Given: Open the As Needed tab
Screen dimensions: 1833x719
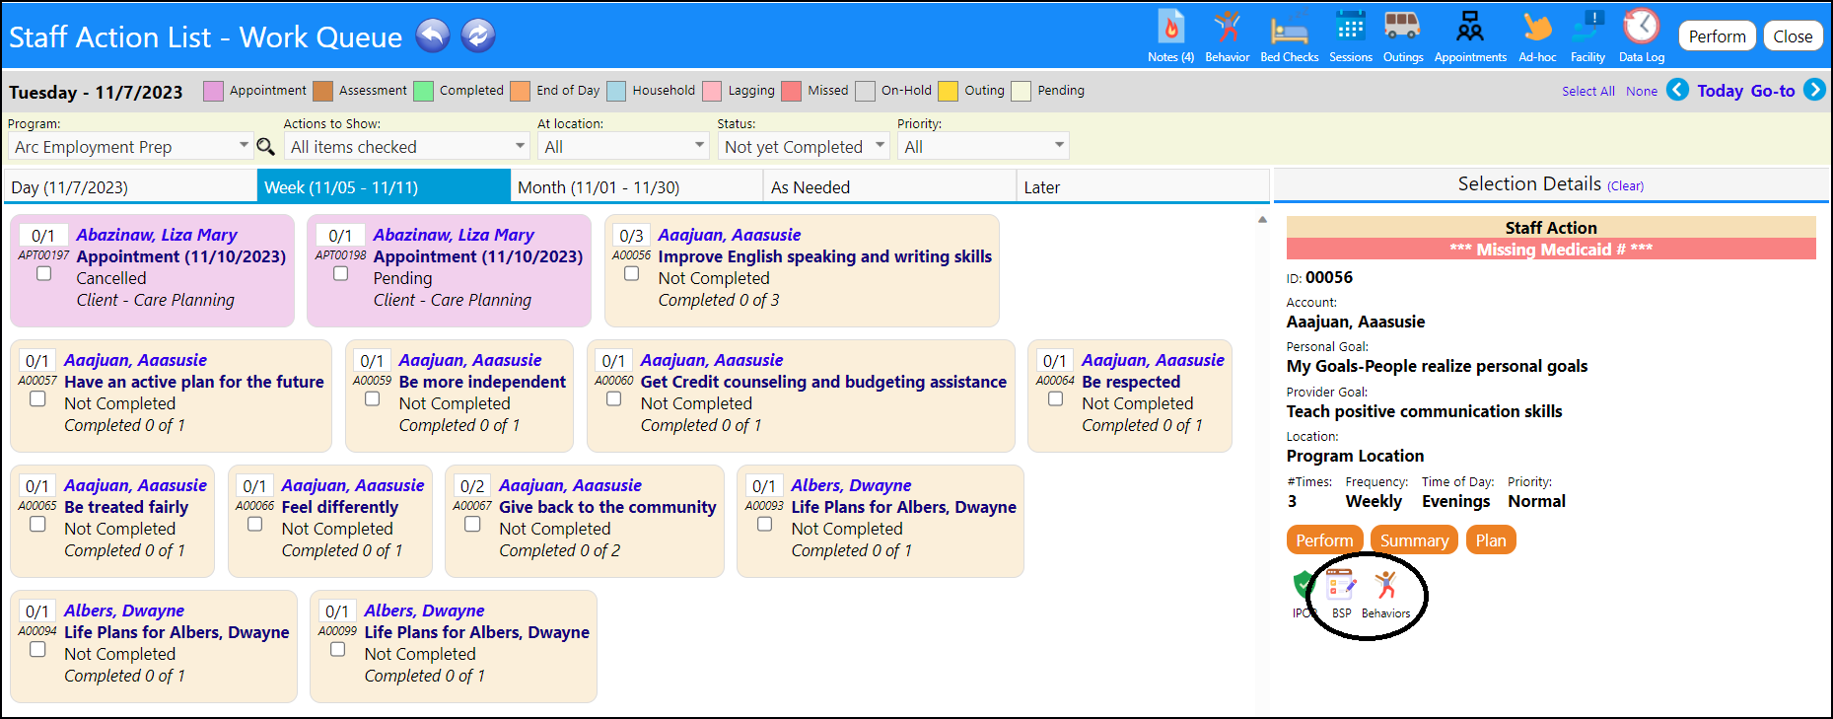Looking at the screenshot, I should (889, 186).
